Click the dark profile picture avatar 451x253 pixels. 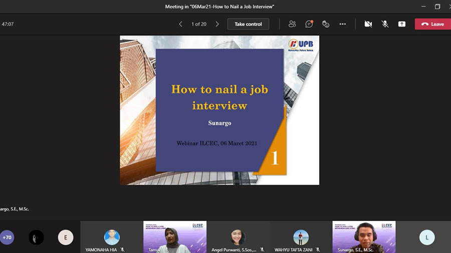[36, 237]
